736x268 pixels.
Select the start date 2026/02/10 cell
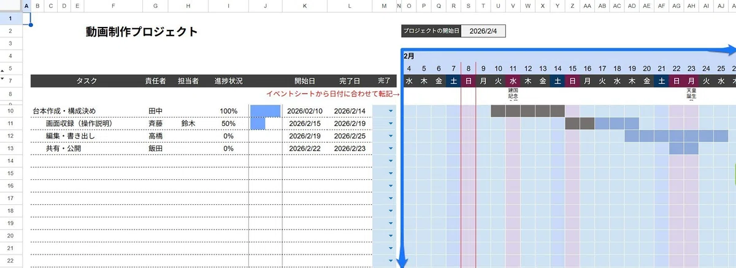[305, 111]
